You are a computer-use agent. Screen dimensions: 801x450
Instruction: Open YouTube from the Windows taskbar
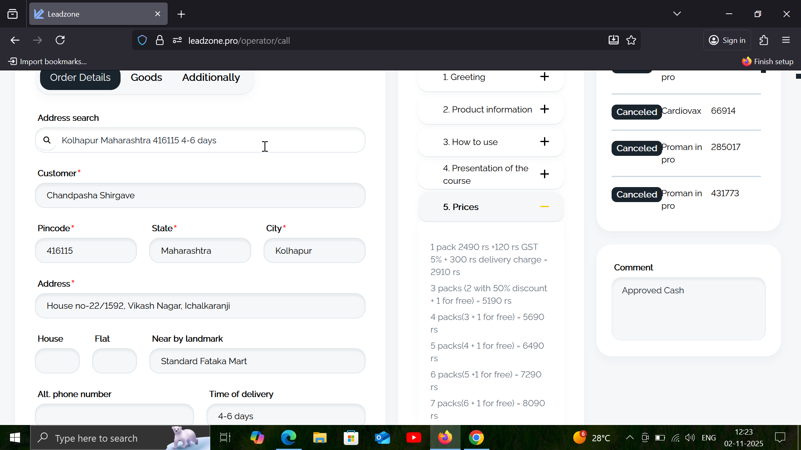pyautogui.click(x=413, y=438)
